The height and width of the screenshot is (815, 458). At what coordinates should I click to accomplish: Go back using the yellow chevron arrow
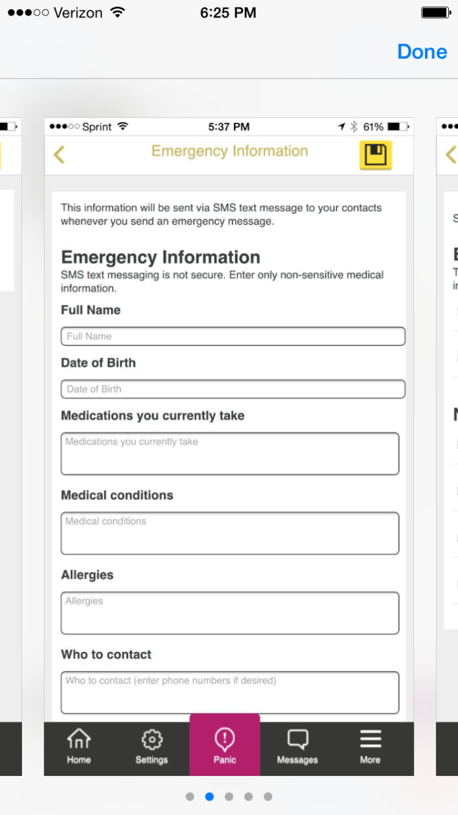pos(59,155)
